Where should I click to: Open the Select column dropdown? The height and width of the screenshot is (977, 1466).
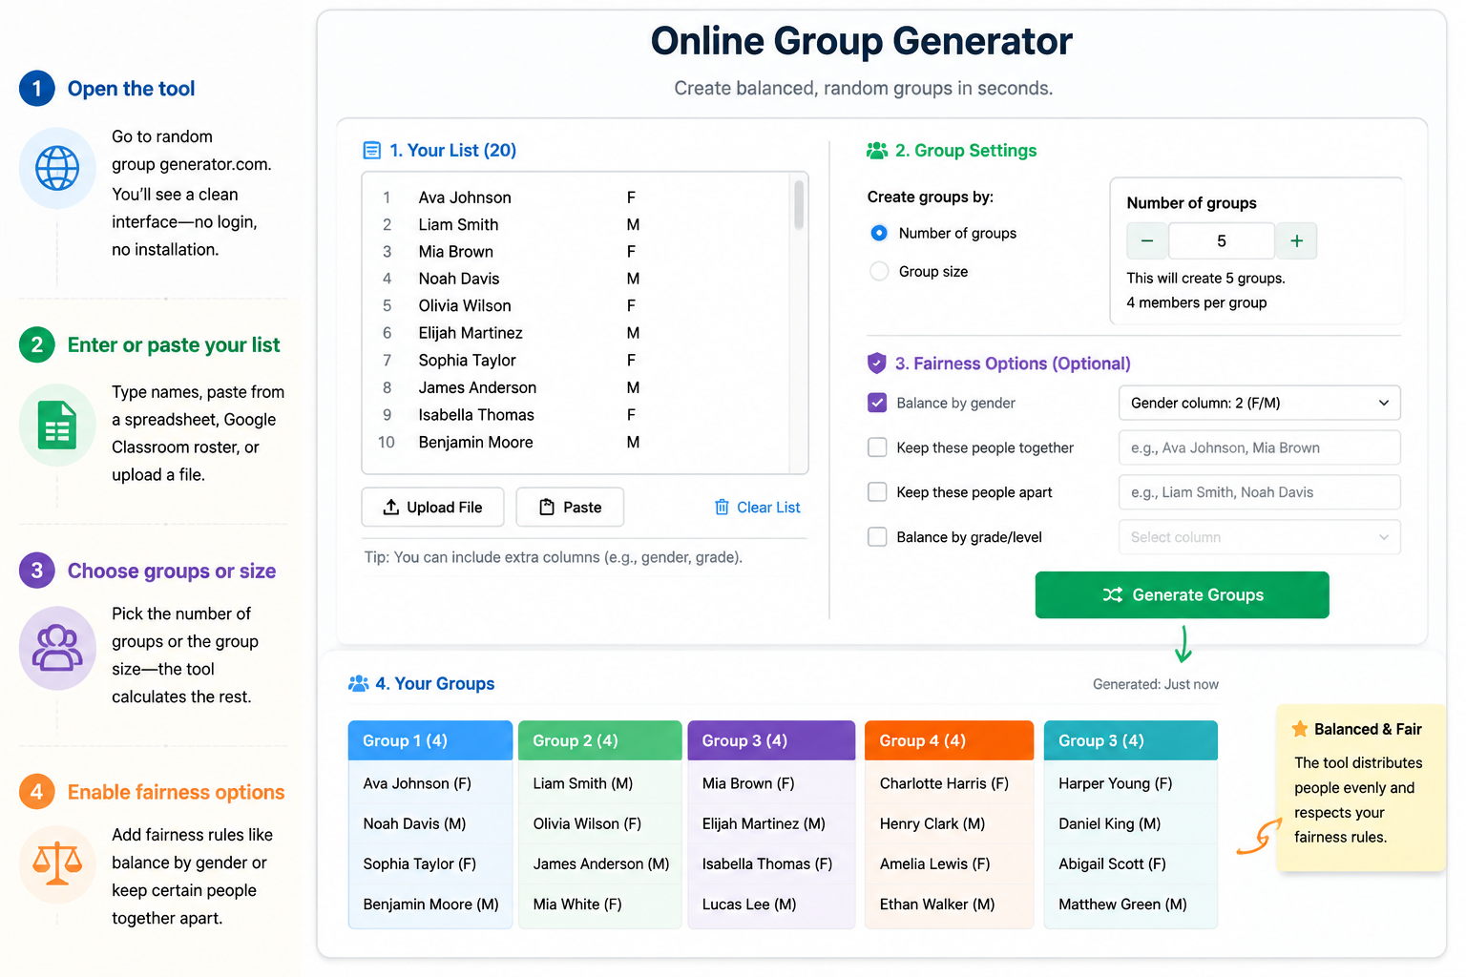[x=1259, y=537]
